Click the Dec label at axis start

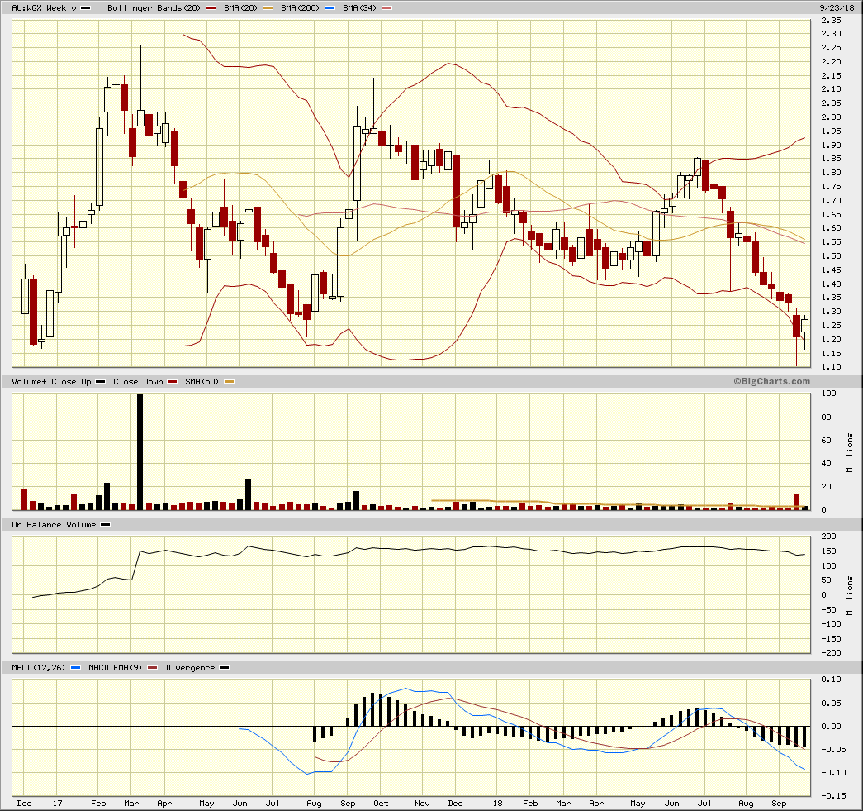tap(24, 803)
